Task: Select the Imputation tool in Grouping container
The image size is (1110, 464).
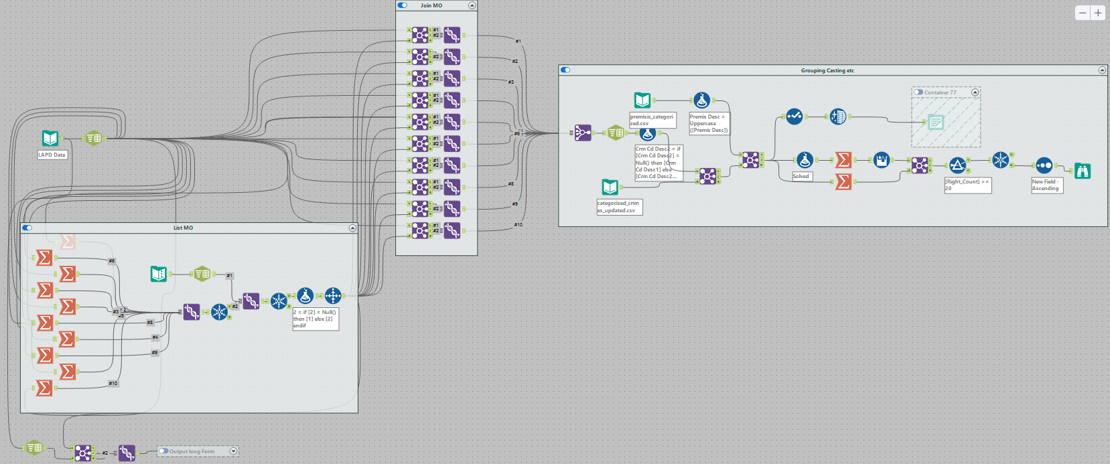Action: pos(882,160)
